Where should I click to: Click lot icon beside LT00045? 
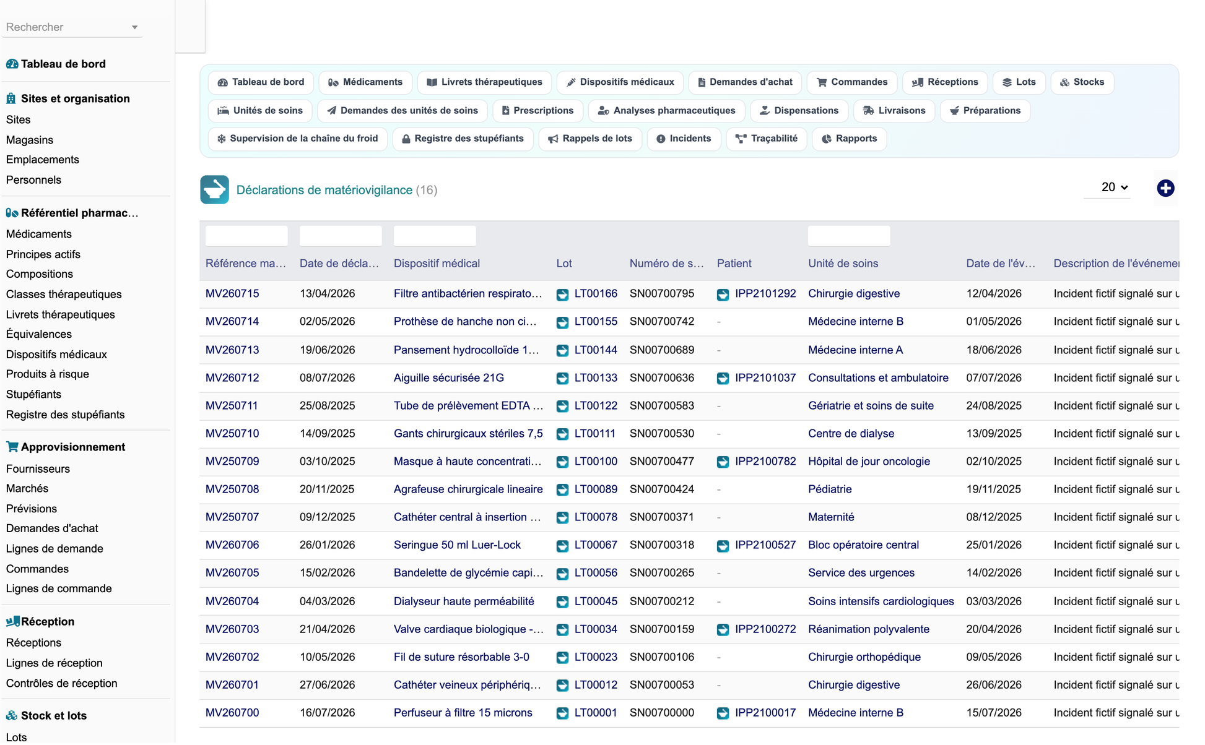tap(562, 602)
